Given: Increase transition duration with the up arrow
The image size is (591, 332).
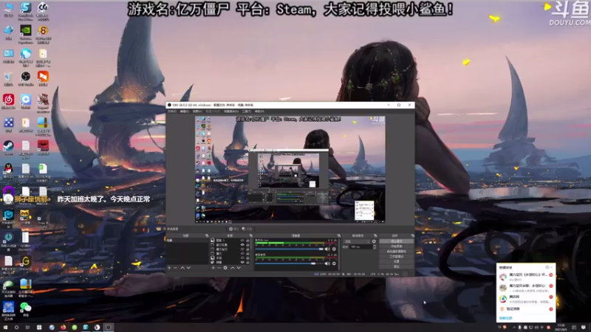Looking at the screenshot, I should coord(375,246).
